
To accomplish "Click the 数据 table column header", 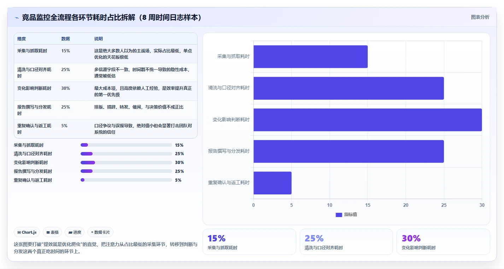I will 65,39.
